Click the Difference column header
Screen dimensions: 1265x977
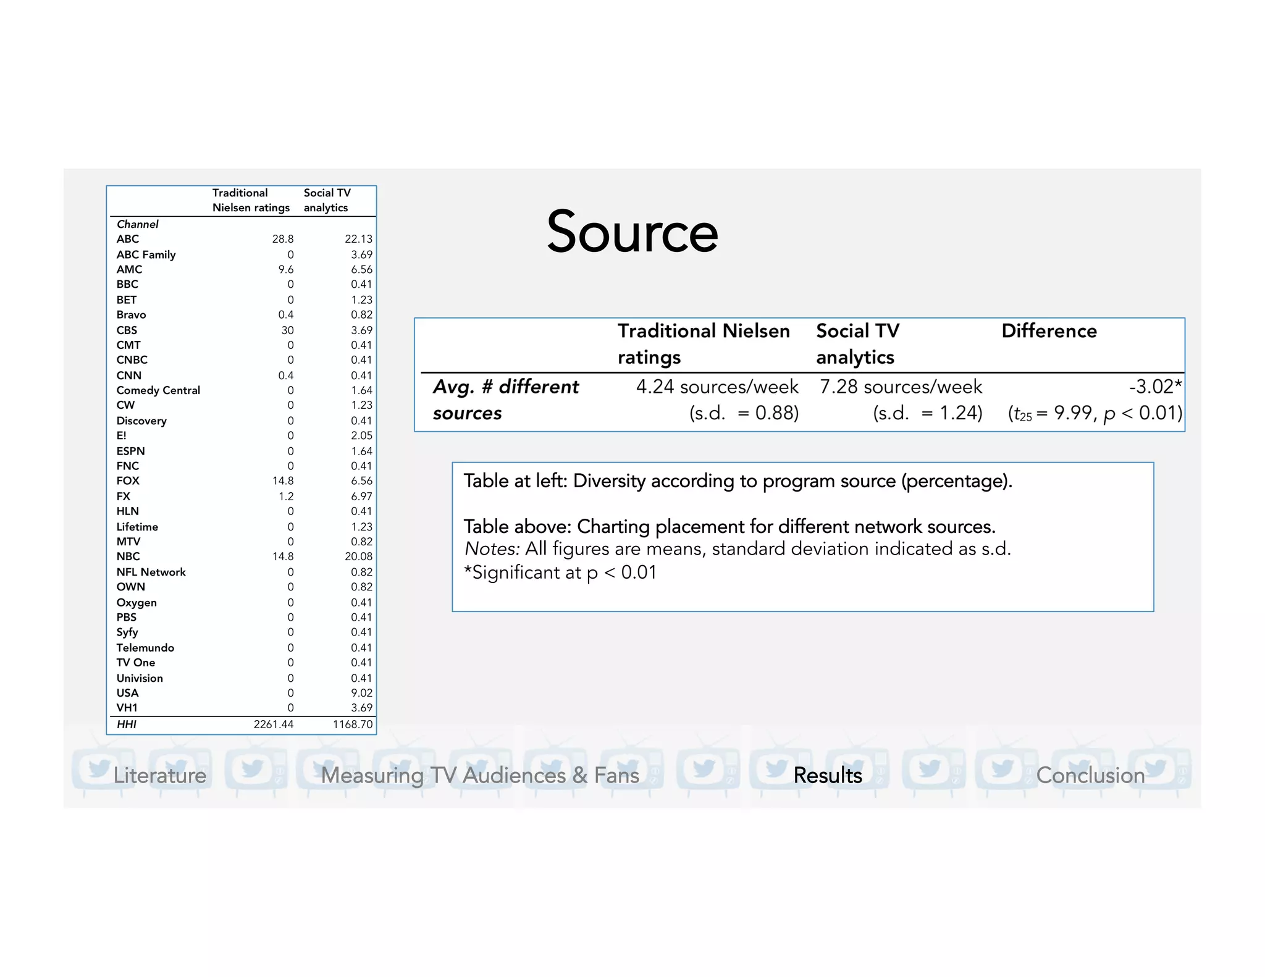pyautogui.click(x=1049, y=331)
